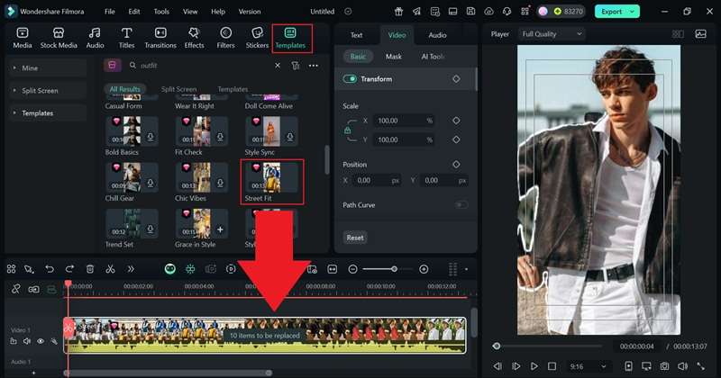721x378 pixels.
Task: Click the Export button
Action: pyautogui.click(x=612, y=12)
